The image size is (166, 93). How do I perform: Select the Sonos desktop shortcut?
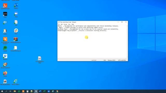[5, 14]
